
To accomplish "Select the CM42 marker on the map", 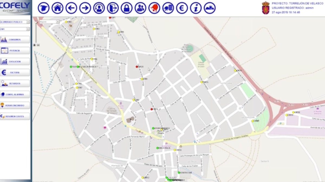I will [253, 121].
